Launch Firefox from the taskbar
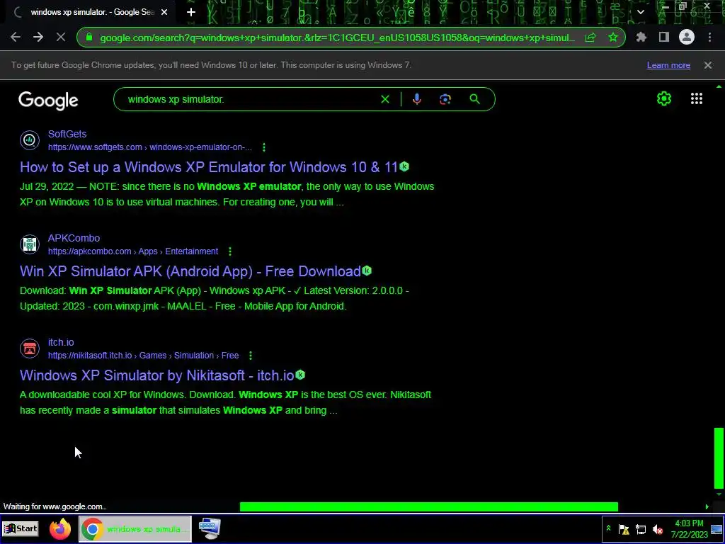The width and height of the screenshot is (725, 544). (x=61, y=528)
